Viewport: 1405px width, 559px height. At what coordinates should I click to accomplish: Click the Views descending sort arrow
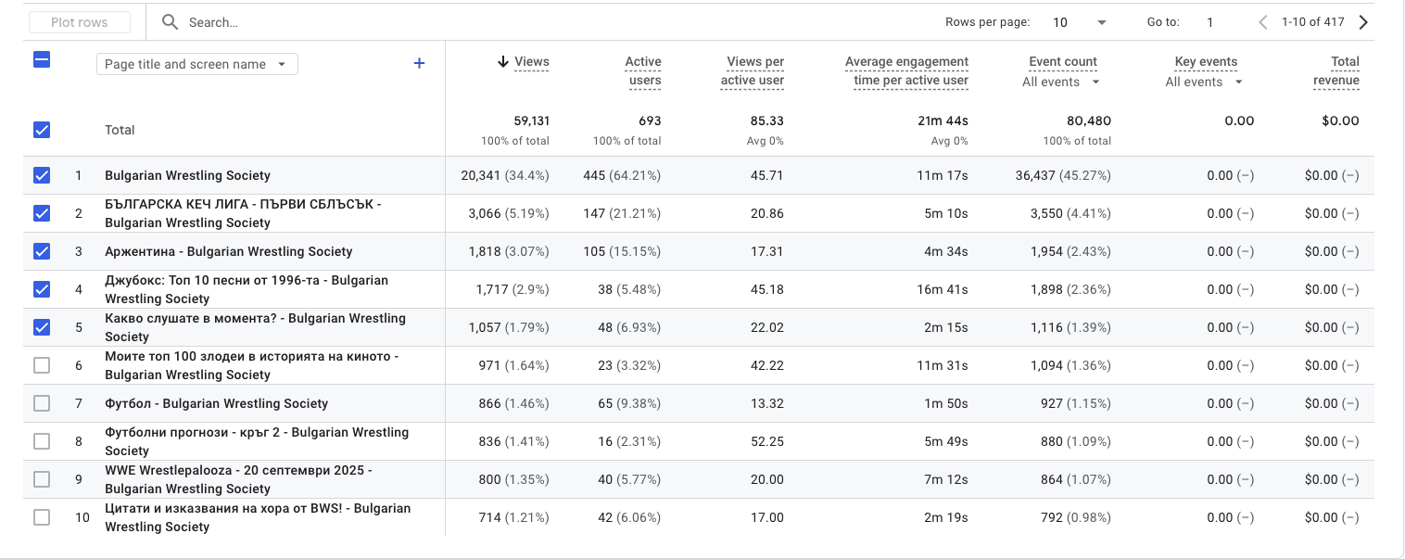click(x=503, y=62)
